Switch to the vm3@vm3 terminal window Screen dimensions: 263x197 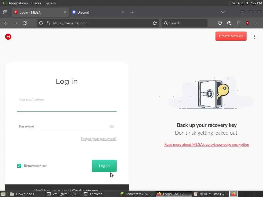64,194
